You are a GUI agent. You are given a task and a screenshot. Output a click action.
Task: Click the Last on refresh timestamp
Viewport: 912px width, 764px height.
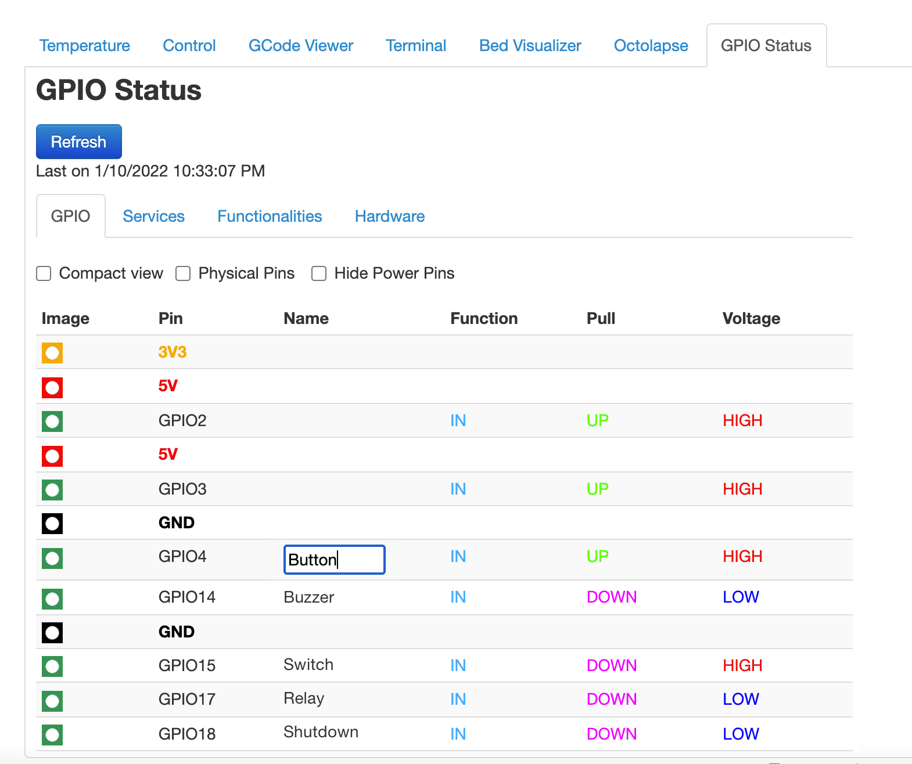(x=150, y=171)
